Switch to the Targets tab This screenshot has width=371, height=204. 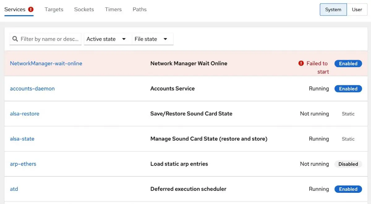coord(54,9)
